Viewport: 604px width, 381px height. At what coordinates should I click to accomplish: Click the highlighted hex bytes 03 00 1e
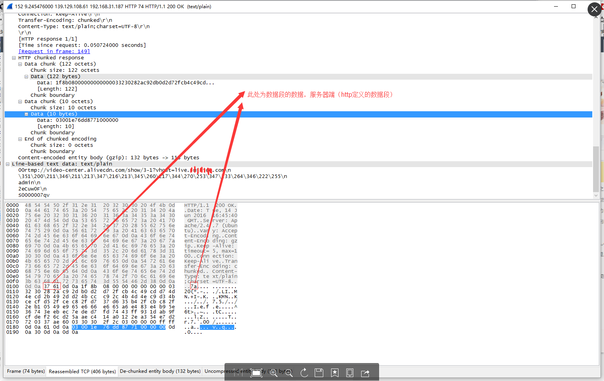pyautogui.click(x=84, y=327)
